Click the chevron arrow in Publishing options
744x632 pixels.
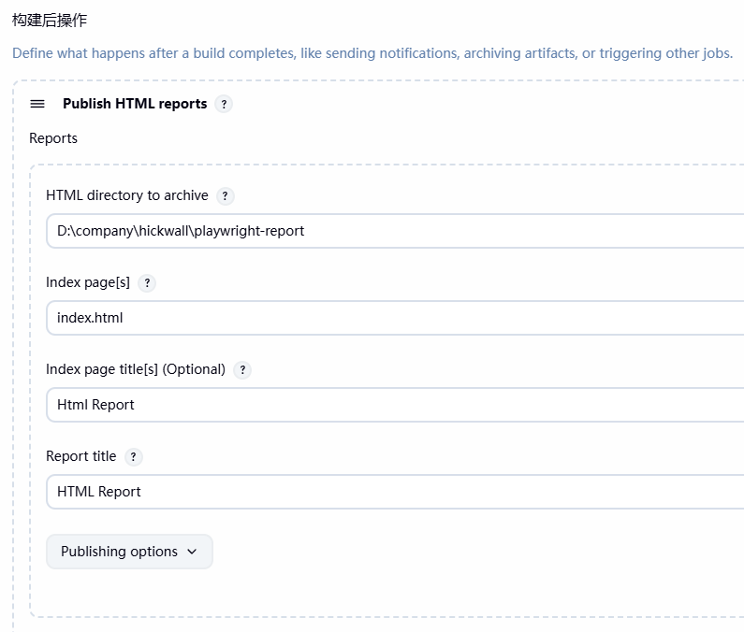[x=193, y=552]
